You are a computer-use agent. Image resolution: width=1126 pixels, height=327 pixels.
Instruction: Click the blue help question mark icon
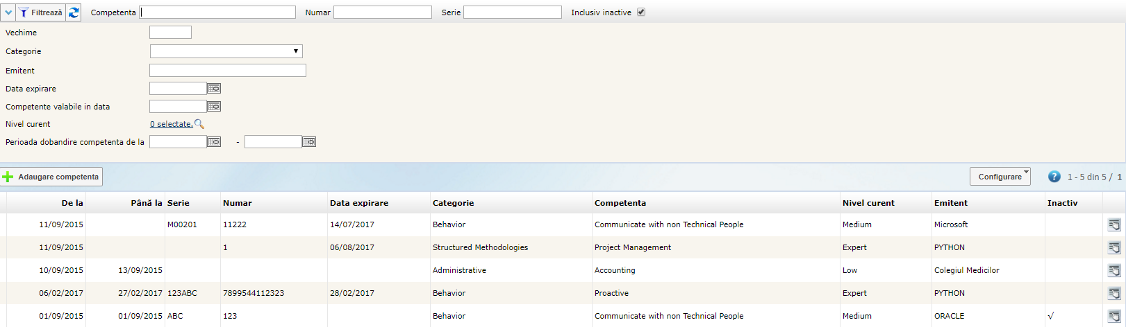pos(1054,177)
